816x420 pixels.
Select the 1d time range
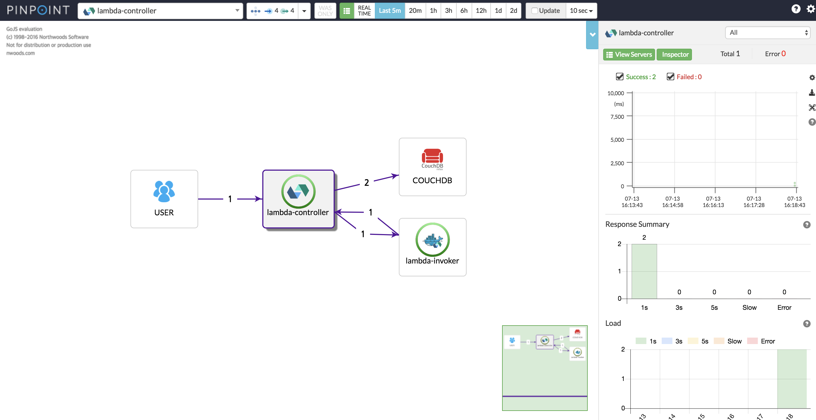click(498, 11)
